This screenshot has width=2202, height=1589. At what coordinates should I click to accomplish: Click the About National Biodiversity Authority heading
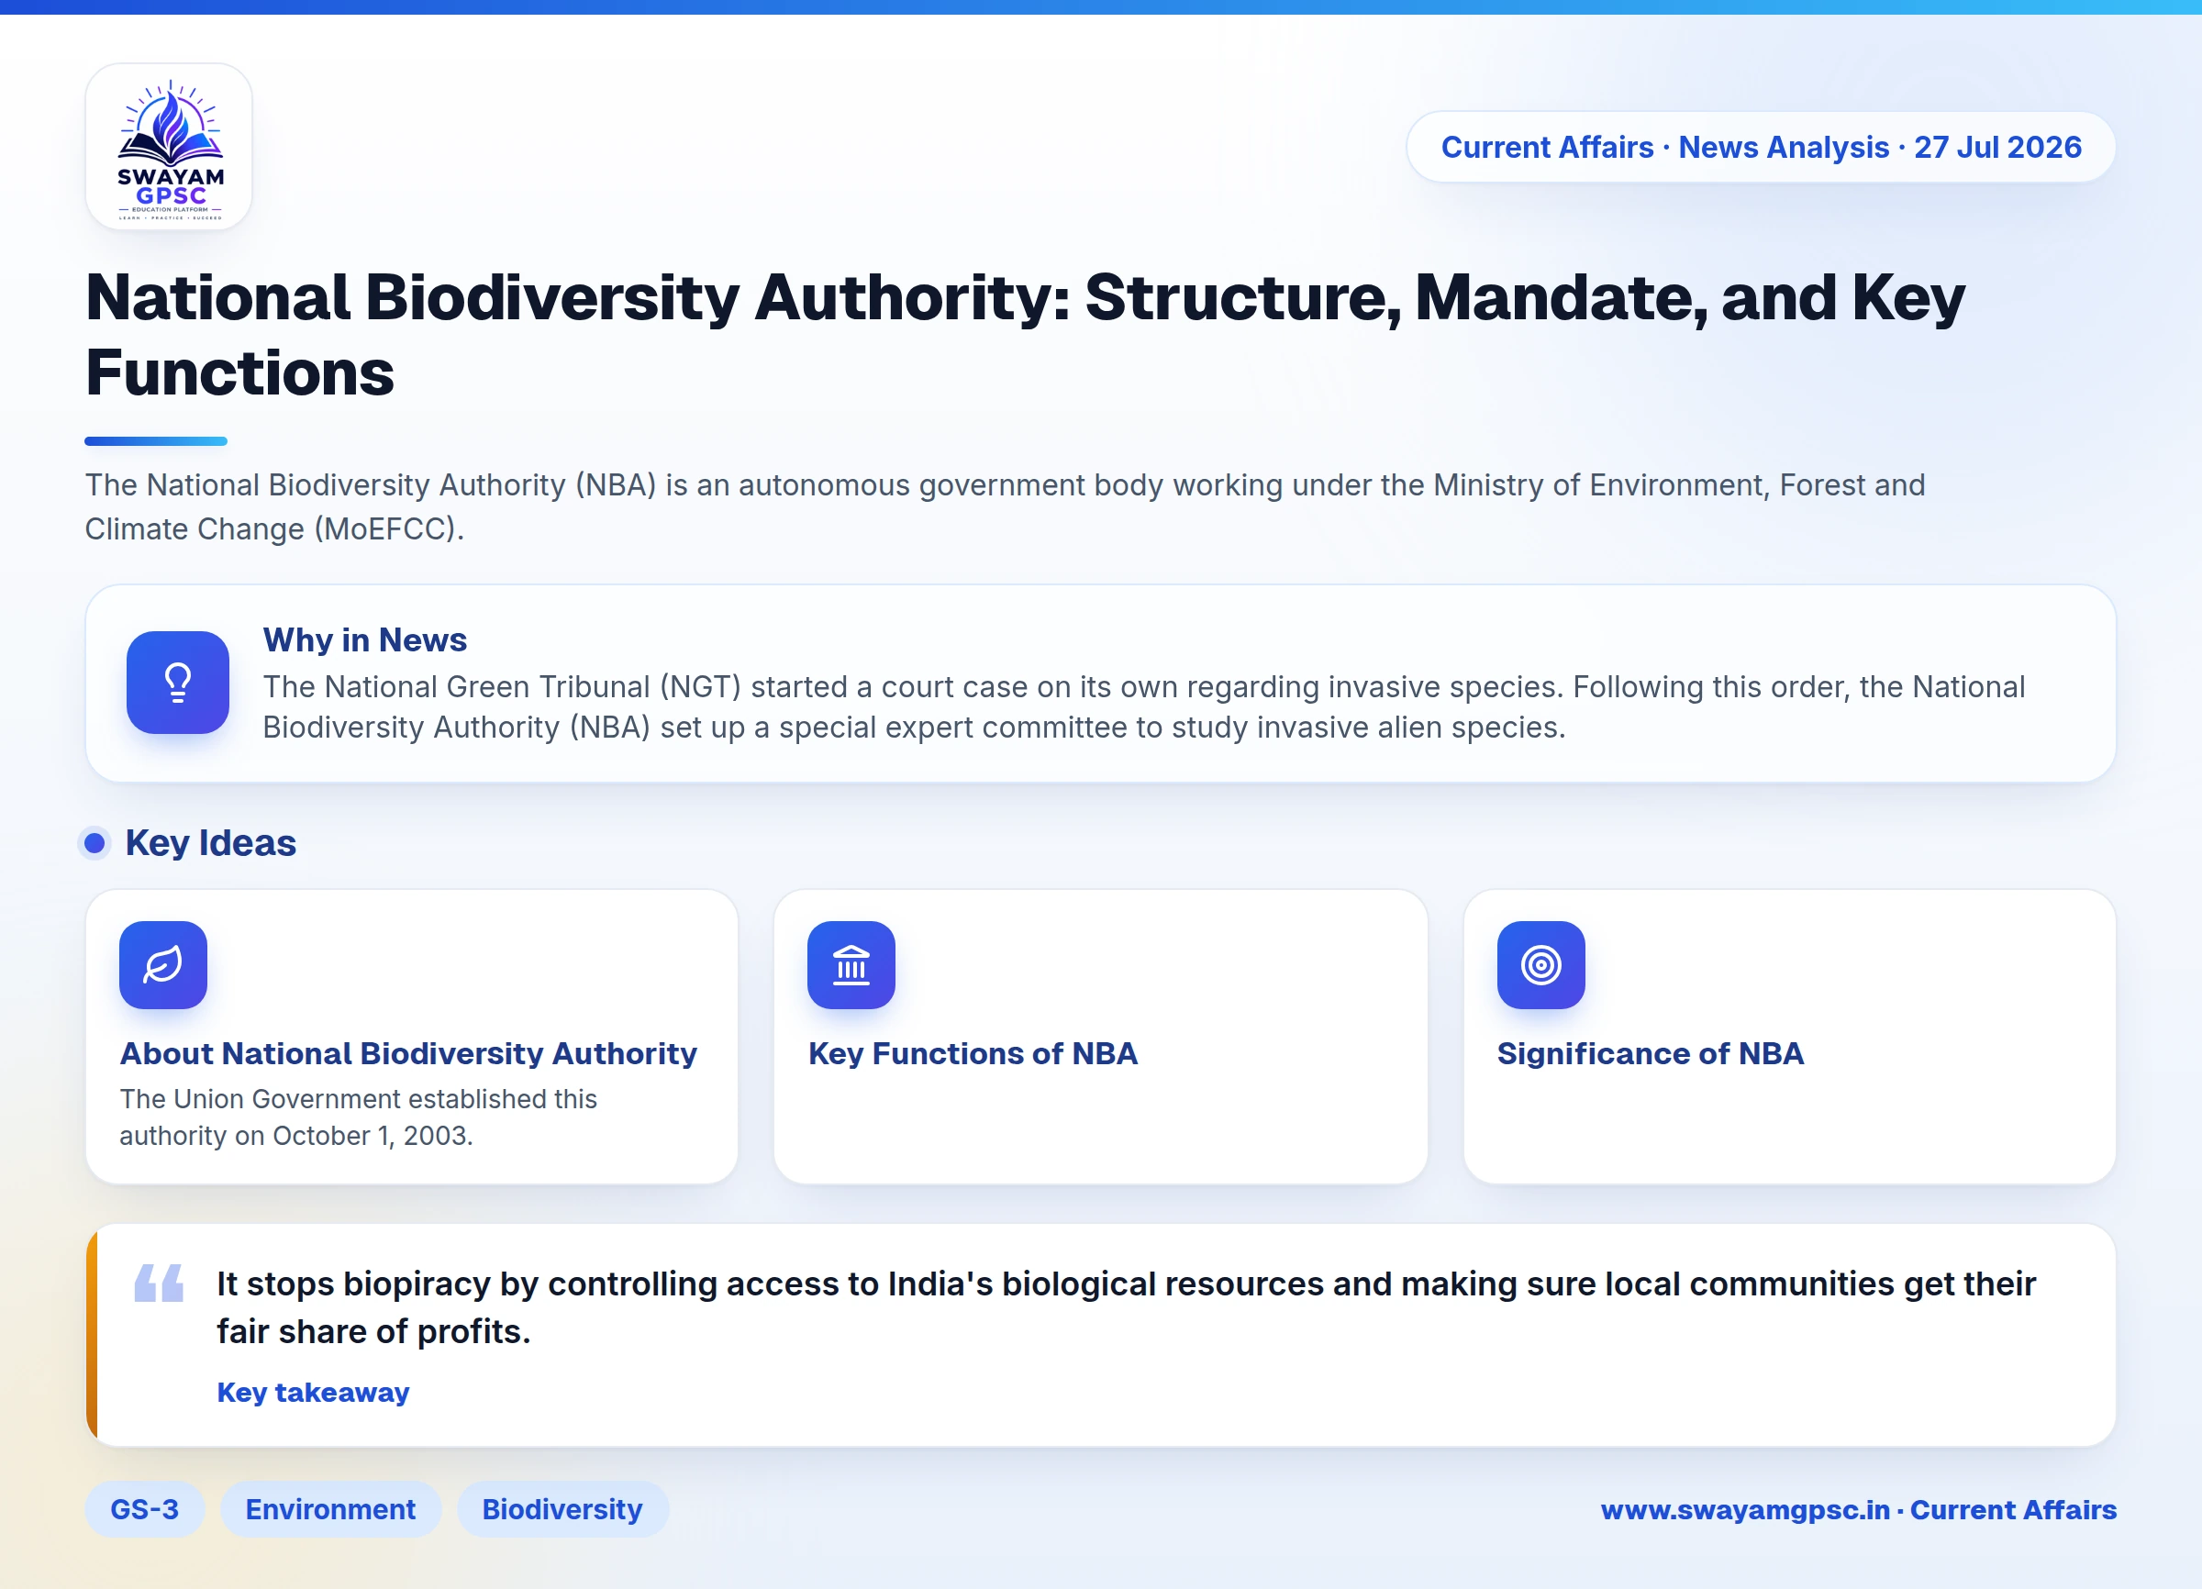pyautogui.click(x=407, y=1053)
